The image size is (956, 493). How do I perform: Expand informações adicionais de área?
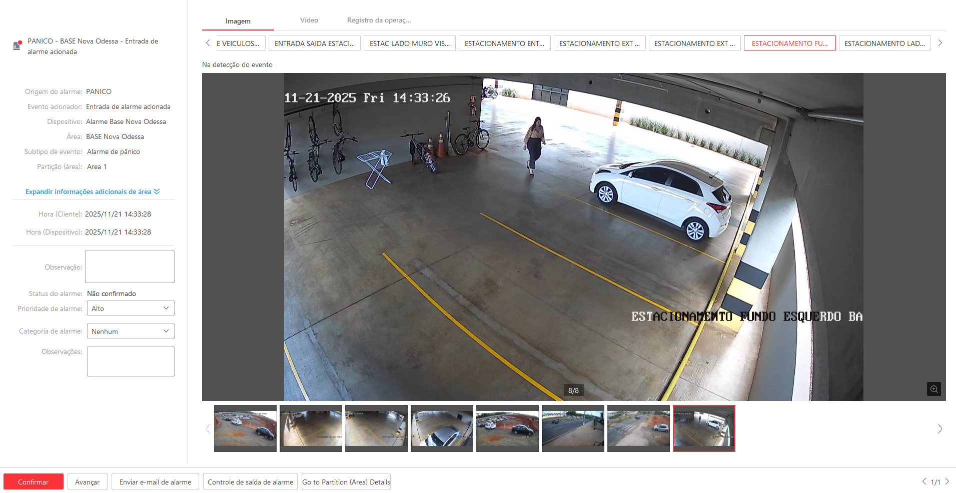(93, 191)
